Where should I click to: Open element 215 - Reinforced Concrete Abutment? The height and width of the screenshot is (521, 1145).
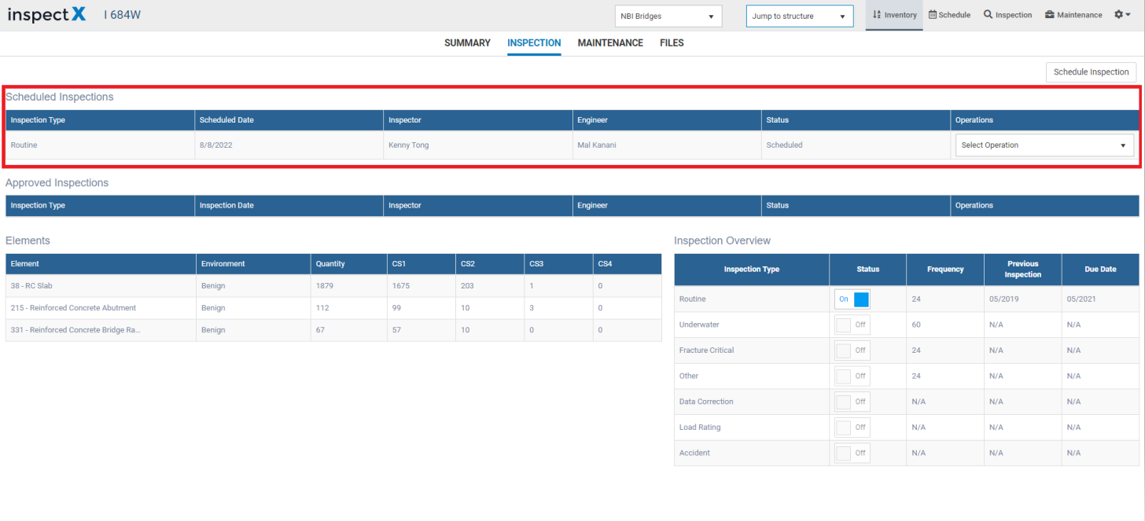tap(73, 308)
